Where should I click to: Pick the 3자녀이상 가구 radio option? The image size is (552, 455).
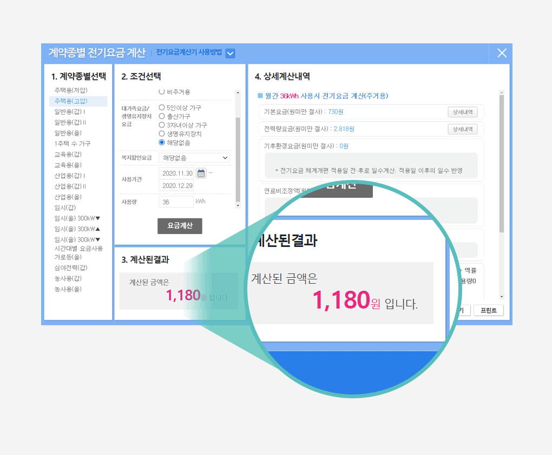162,125
